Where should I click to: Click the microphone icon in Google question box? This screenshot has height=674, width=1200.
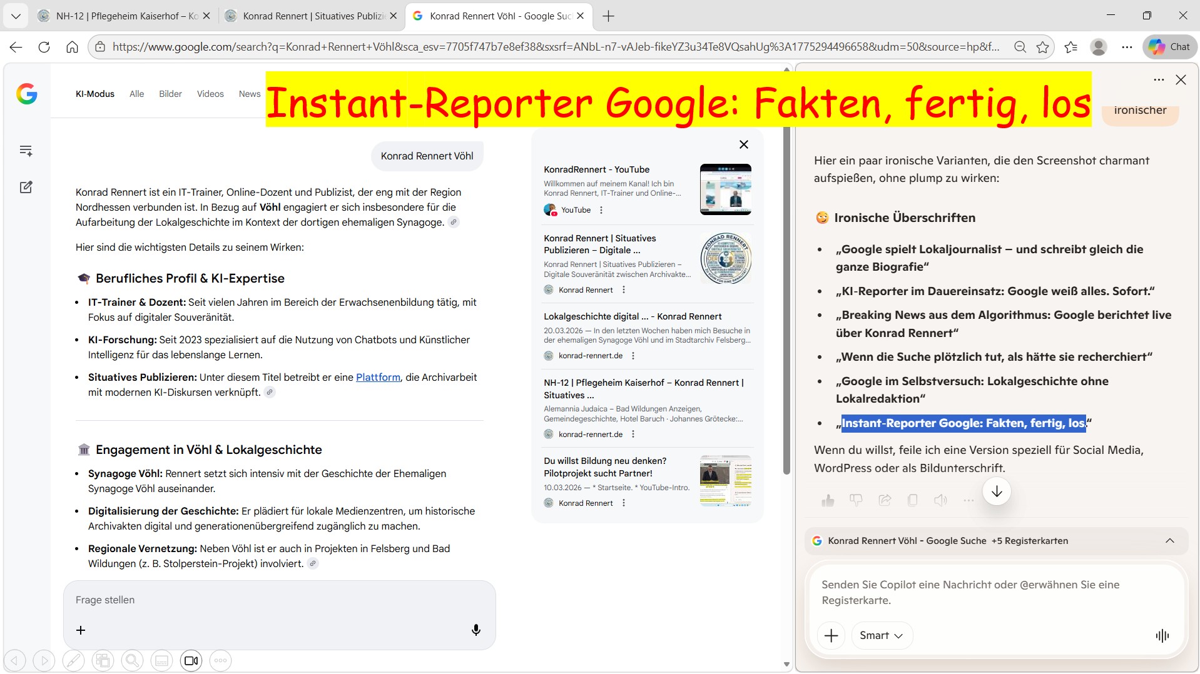tap(475, 630)
